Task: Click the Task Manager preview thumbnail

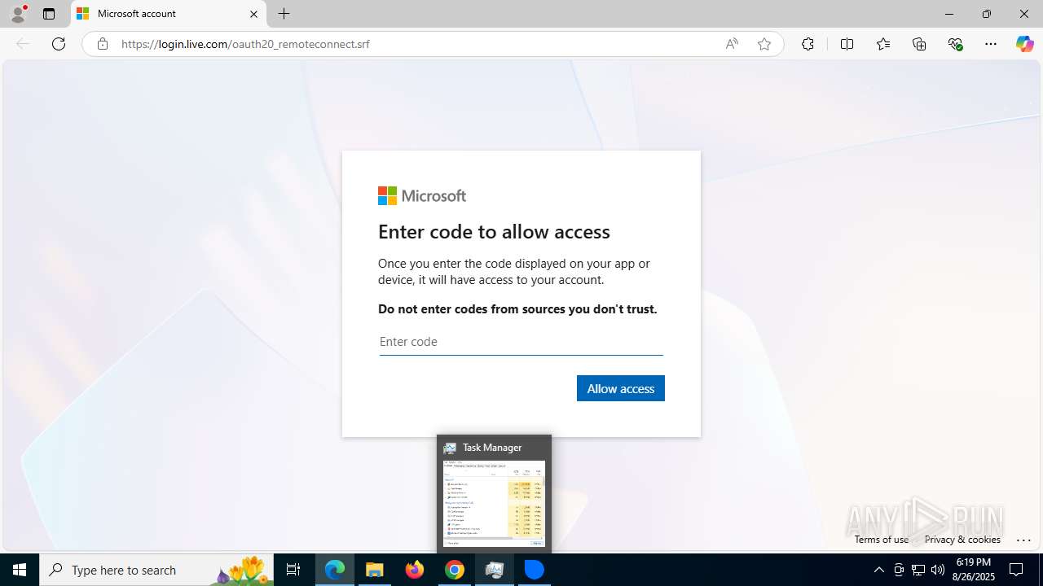Action: pyautogui.click(x=494, y=503)
